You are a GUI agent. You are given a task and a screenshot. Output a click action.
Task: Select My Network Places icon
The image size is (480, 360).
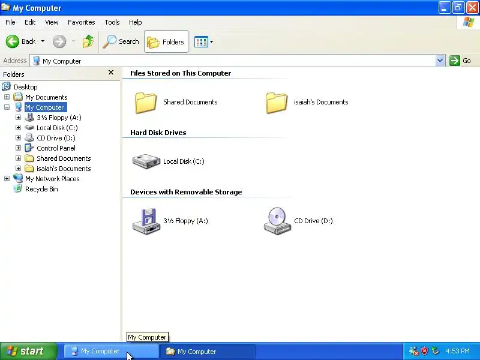tap(18, 178)
